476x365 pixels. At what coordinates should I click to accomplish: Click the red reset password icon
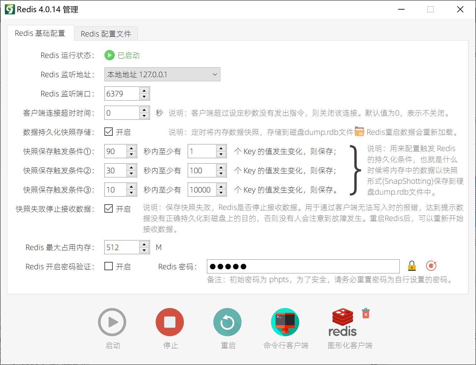(x=431, y=266)
